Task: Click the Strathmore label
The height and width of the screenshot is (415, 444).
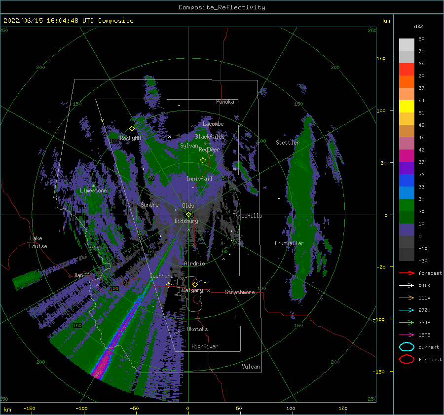Action: (x=240, y=292)
